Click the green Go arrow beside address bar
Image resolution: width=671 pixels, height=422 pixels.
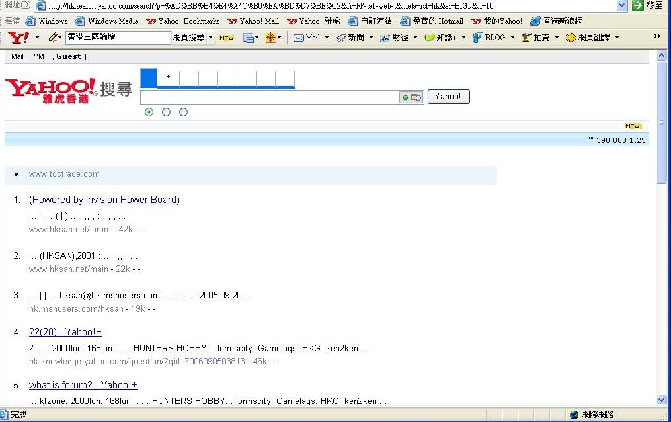tap(638, 5)
